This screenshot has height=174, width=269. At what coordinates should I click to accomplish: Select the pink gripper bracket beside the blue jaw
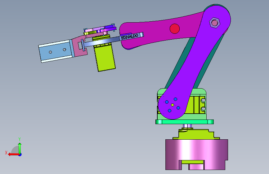[x=80, y=46]
